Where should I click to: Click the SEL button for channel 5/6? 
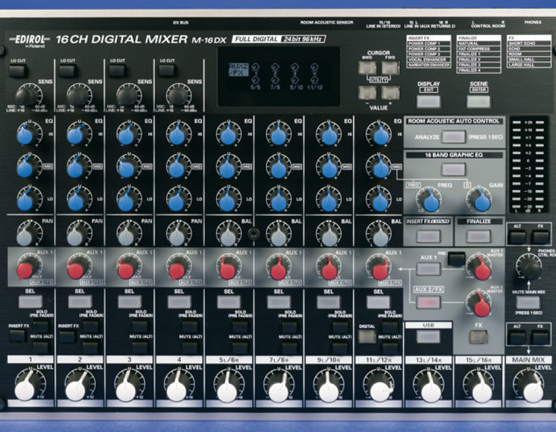tap(229, 302)
